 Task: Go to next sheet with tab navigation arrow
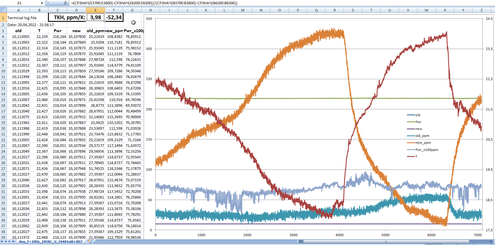(x=9, y=242)
